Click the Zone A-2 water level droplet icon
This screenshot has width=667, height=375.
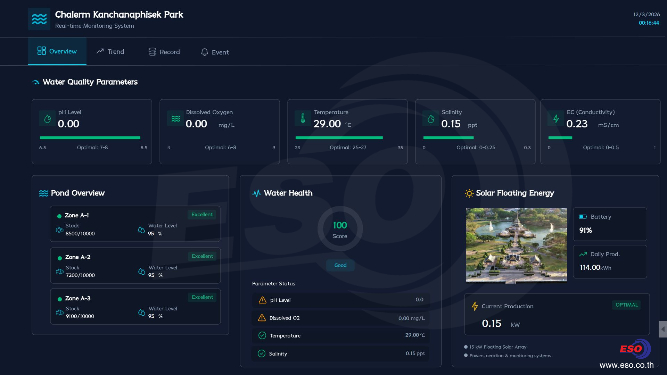click(x=141, y=272)
